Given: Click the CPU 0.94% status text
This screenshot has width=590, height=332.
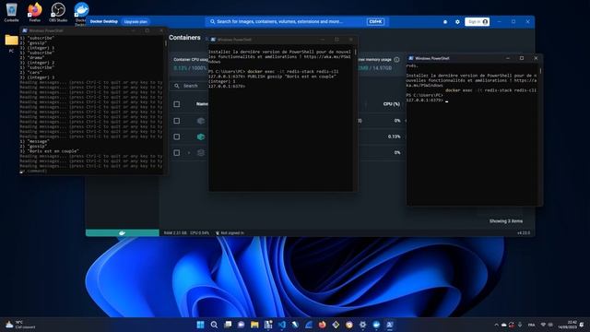Looking at the screenshot, I should 199,233.
